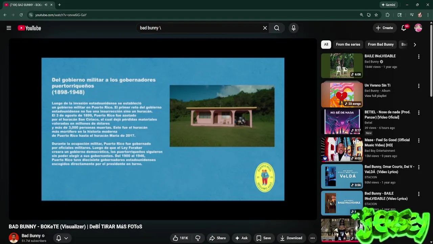Screen dimensions: 433x244
Task: Open the VeLDÁ Video Lyrics title
Action: tap(389, 169)
